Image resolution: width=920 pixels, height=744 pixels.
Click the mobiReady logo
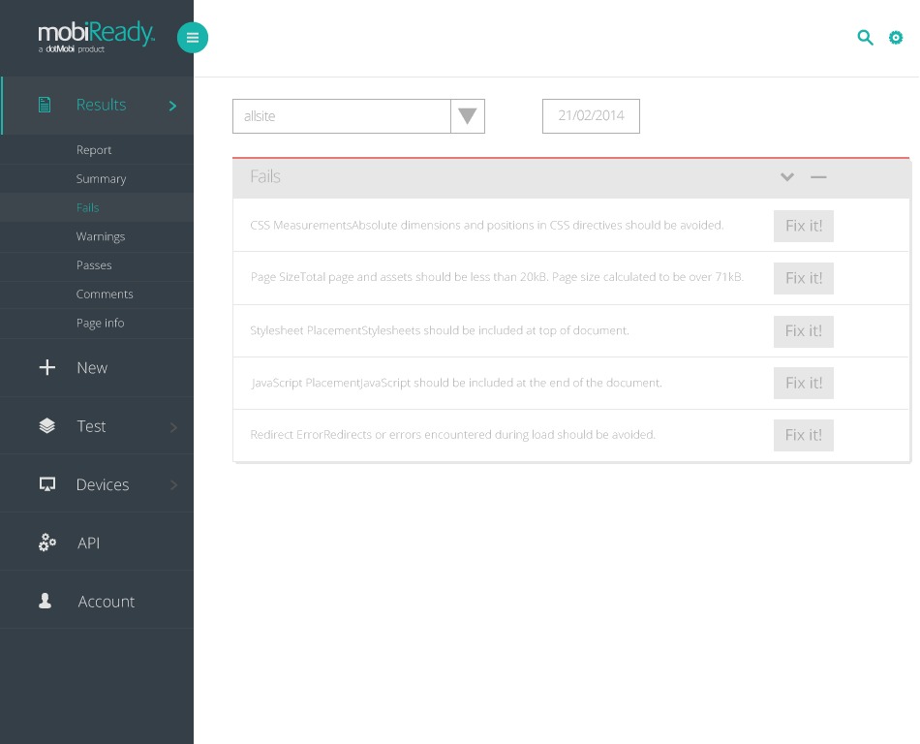click(96, 34)
